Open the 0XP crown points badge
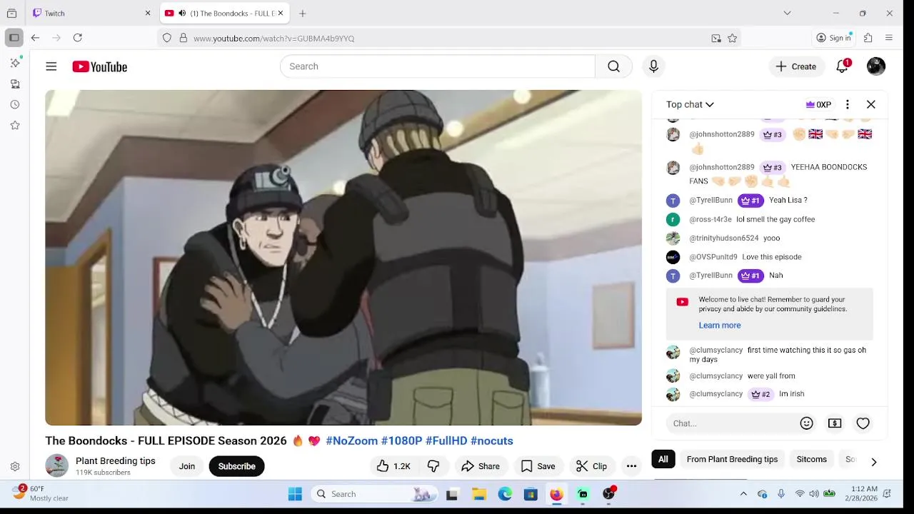 point(818,104)
